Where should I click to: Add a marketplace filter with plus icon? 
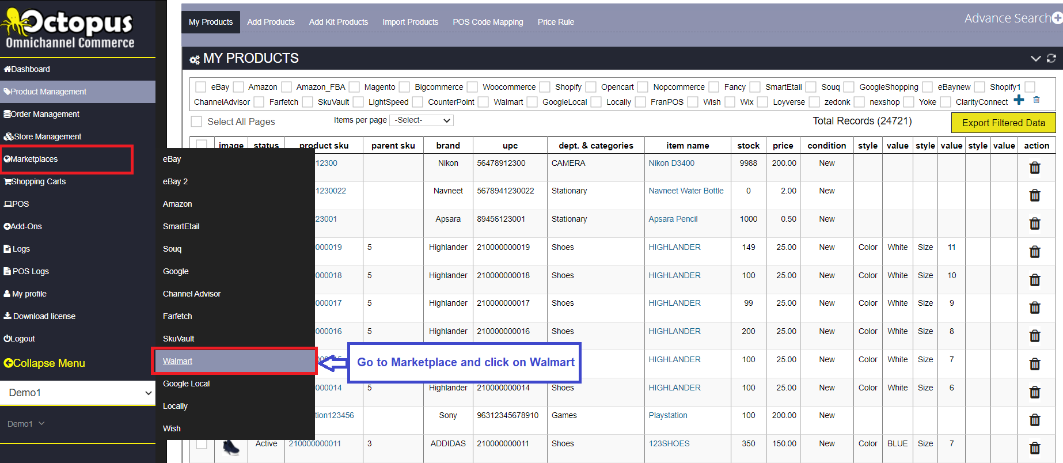[x=1019, y=100]
